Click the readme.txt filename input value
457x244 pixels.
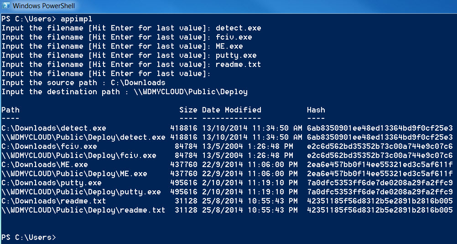(x=239, y=65)
